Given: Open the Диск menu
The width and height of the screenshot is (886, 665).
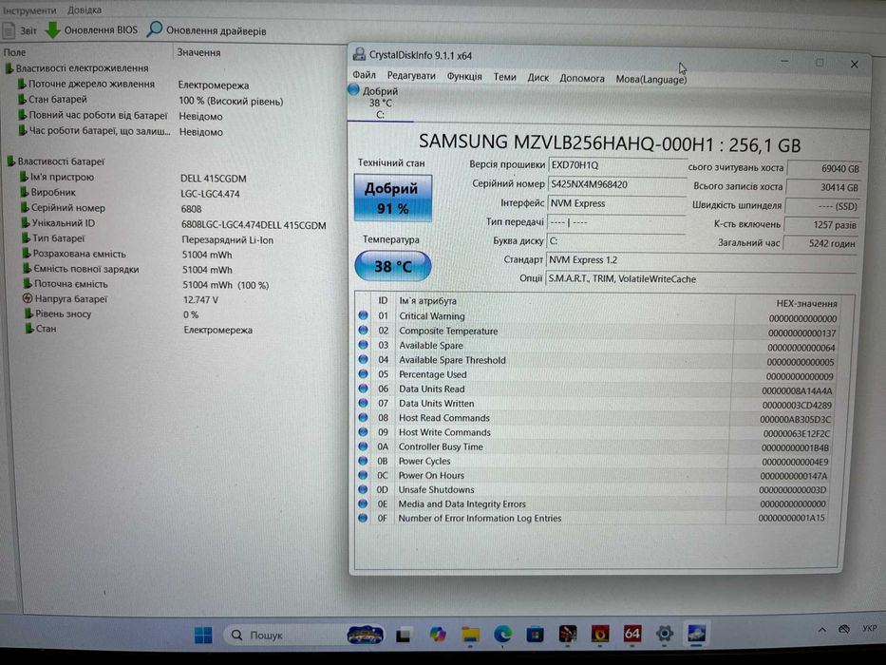Looking at the screenshot, I should pos(537,78).
